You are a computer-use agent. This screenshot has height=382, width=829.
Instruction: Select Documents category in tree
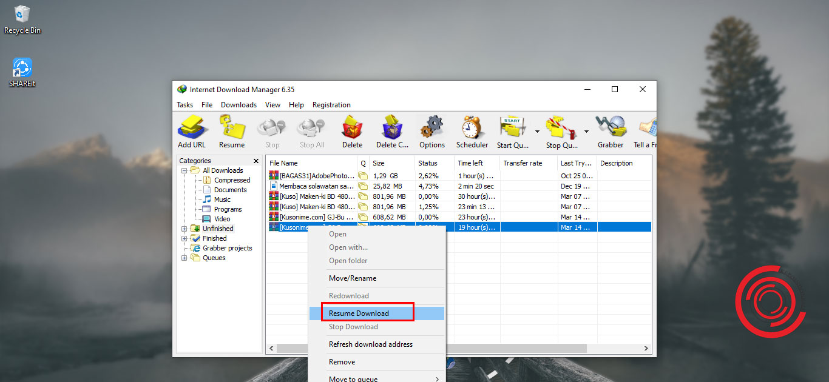coord(230,190)
